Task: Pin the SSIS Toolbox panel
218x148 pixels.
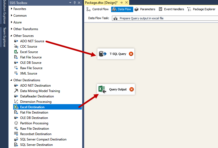Action: tap(75, 3)
